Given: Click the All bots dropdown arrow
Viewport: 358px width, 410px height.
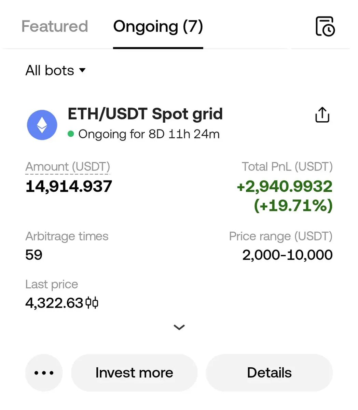Looking at the screenshot, I should pyautogui.click(x=82, y=70).
